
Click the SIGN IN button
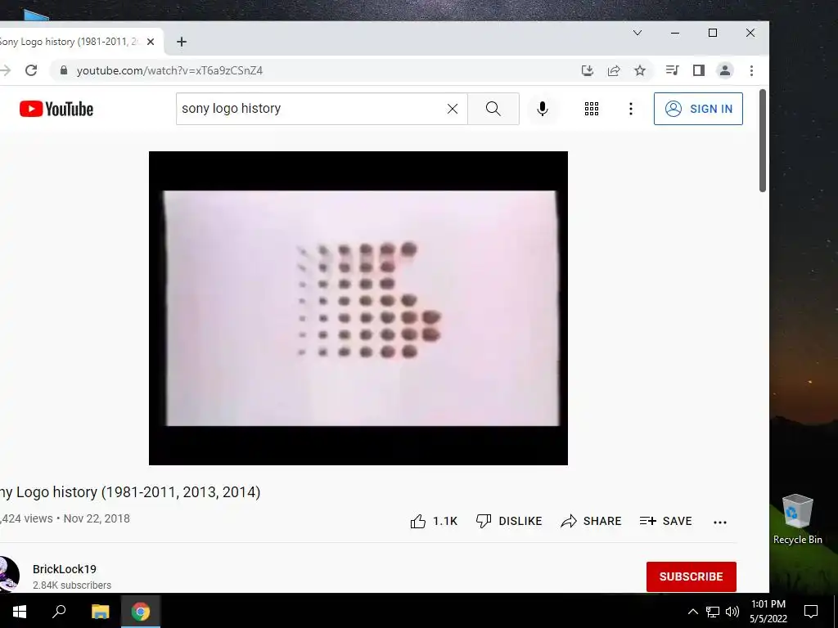pos(698,109)
